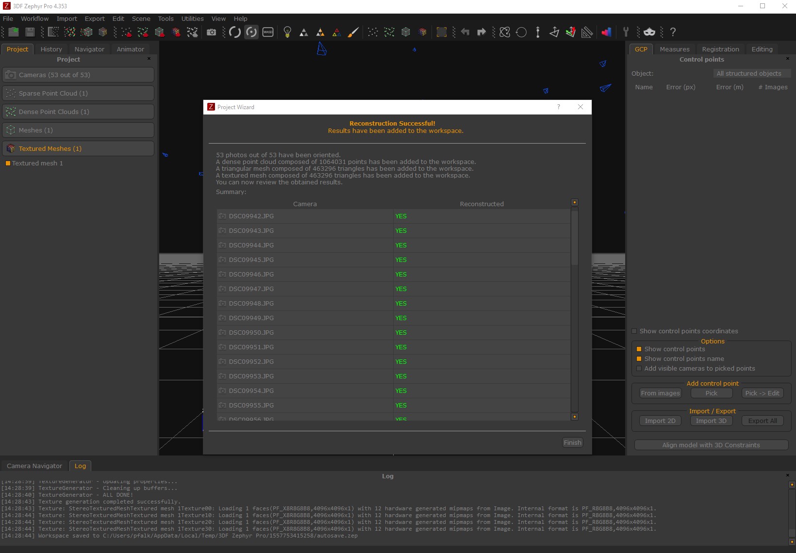Click Align model with 3D Constraints button
The width and height of the screenshot is (796, 553).
coord(711,445)
